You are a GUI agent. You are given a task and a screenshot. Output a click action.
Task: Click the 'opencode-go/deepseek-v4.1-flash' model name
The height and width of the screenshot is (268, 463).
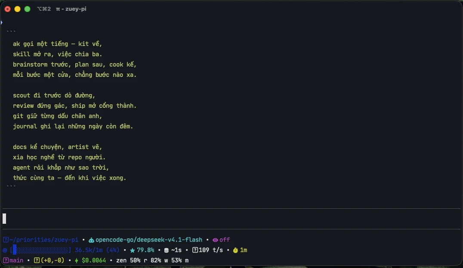point(149,240)
